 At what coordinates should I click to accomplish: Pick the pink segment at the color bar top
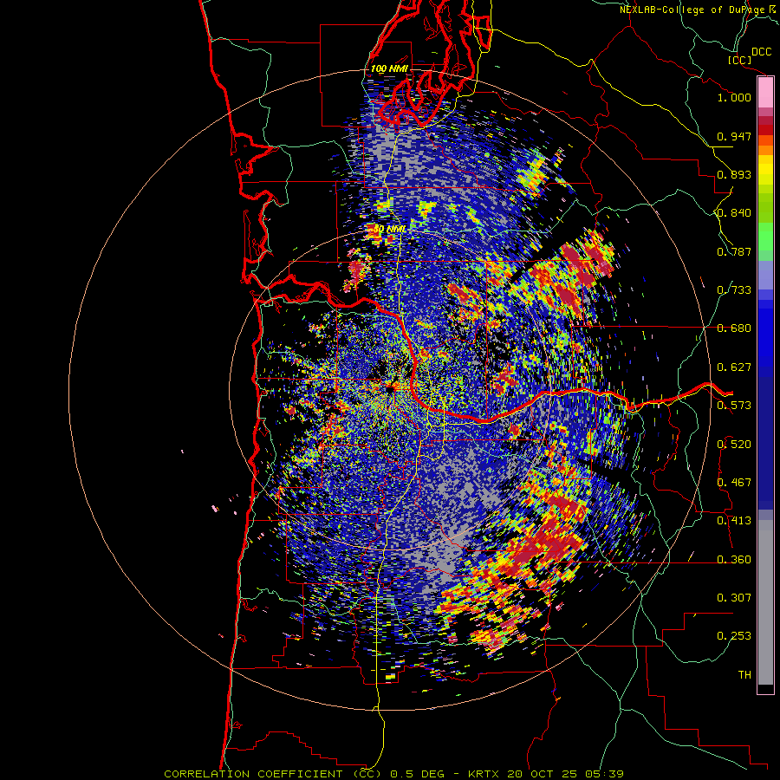point(765,92)
